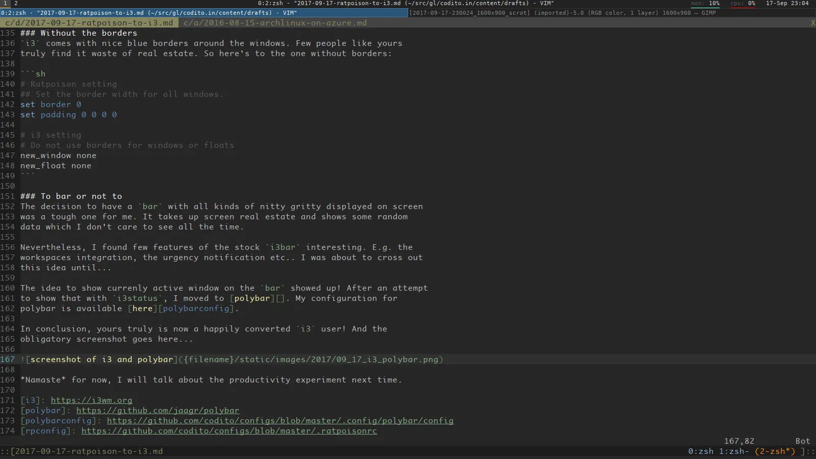This screenshot has height=459, width=816.
Task: Click the X indicator at the bar's right edge
Action: click(x=813, y=23)
